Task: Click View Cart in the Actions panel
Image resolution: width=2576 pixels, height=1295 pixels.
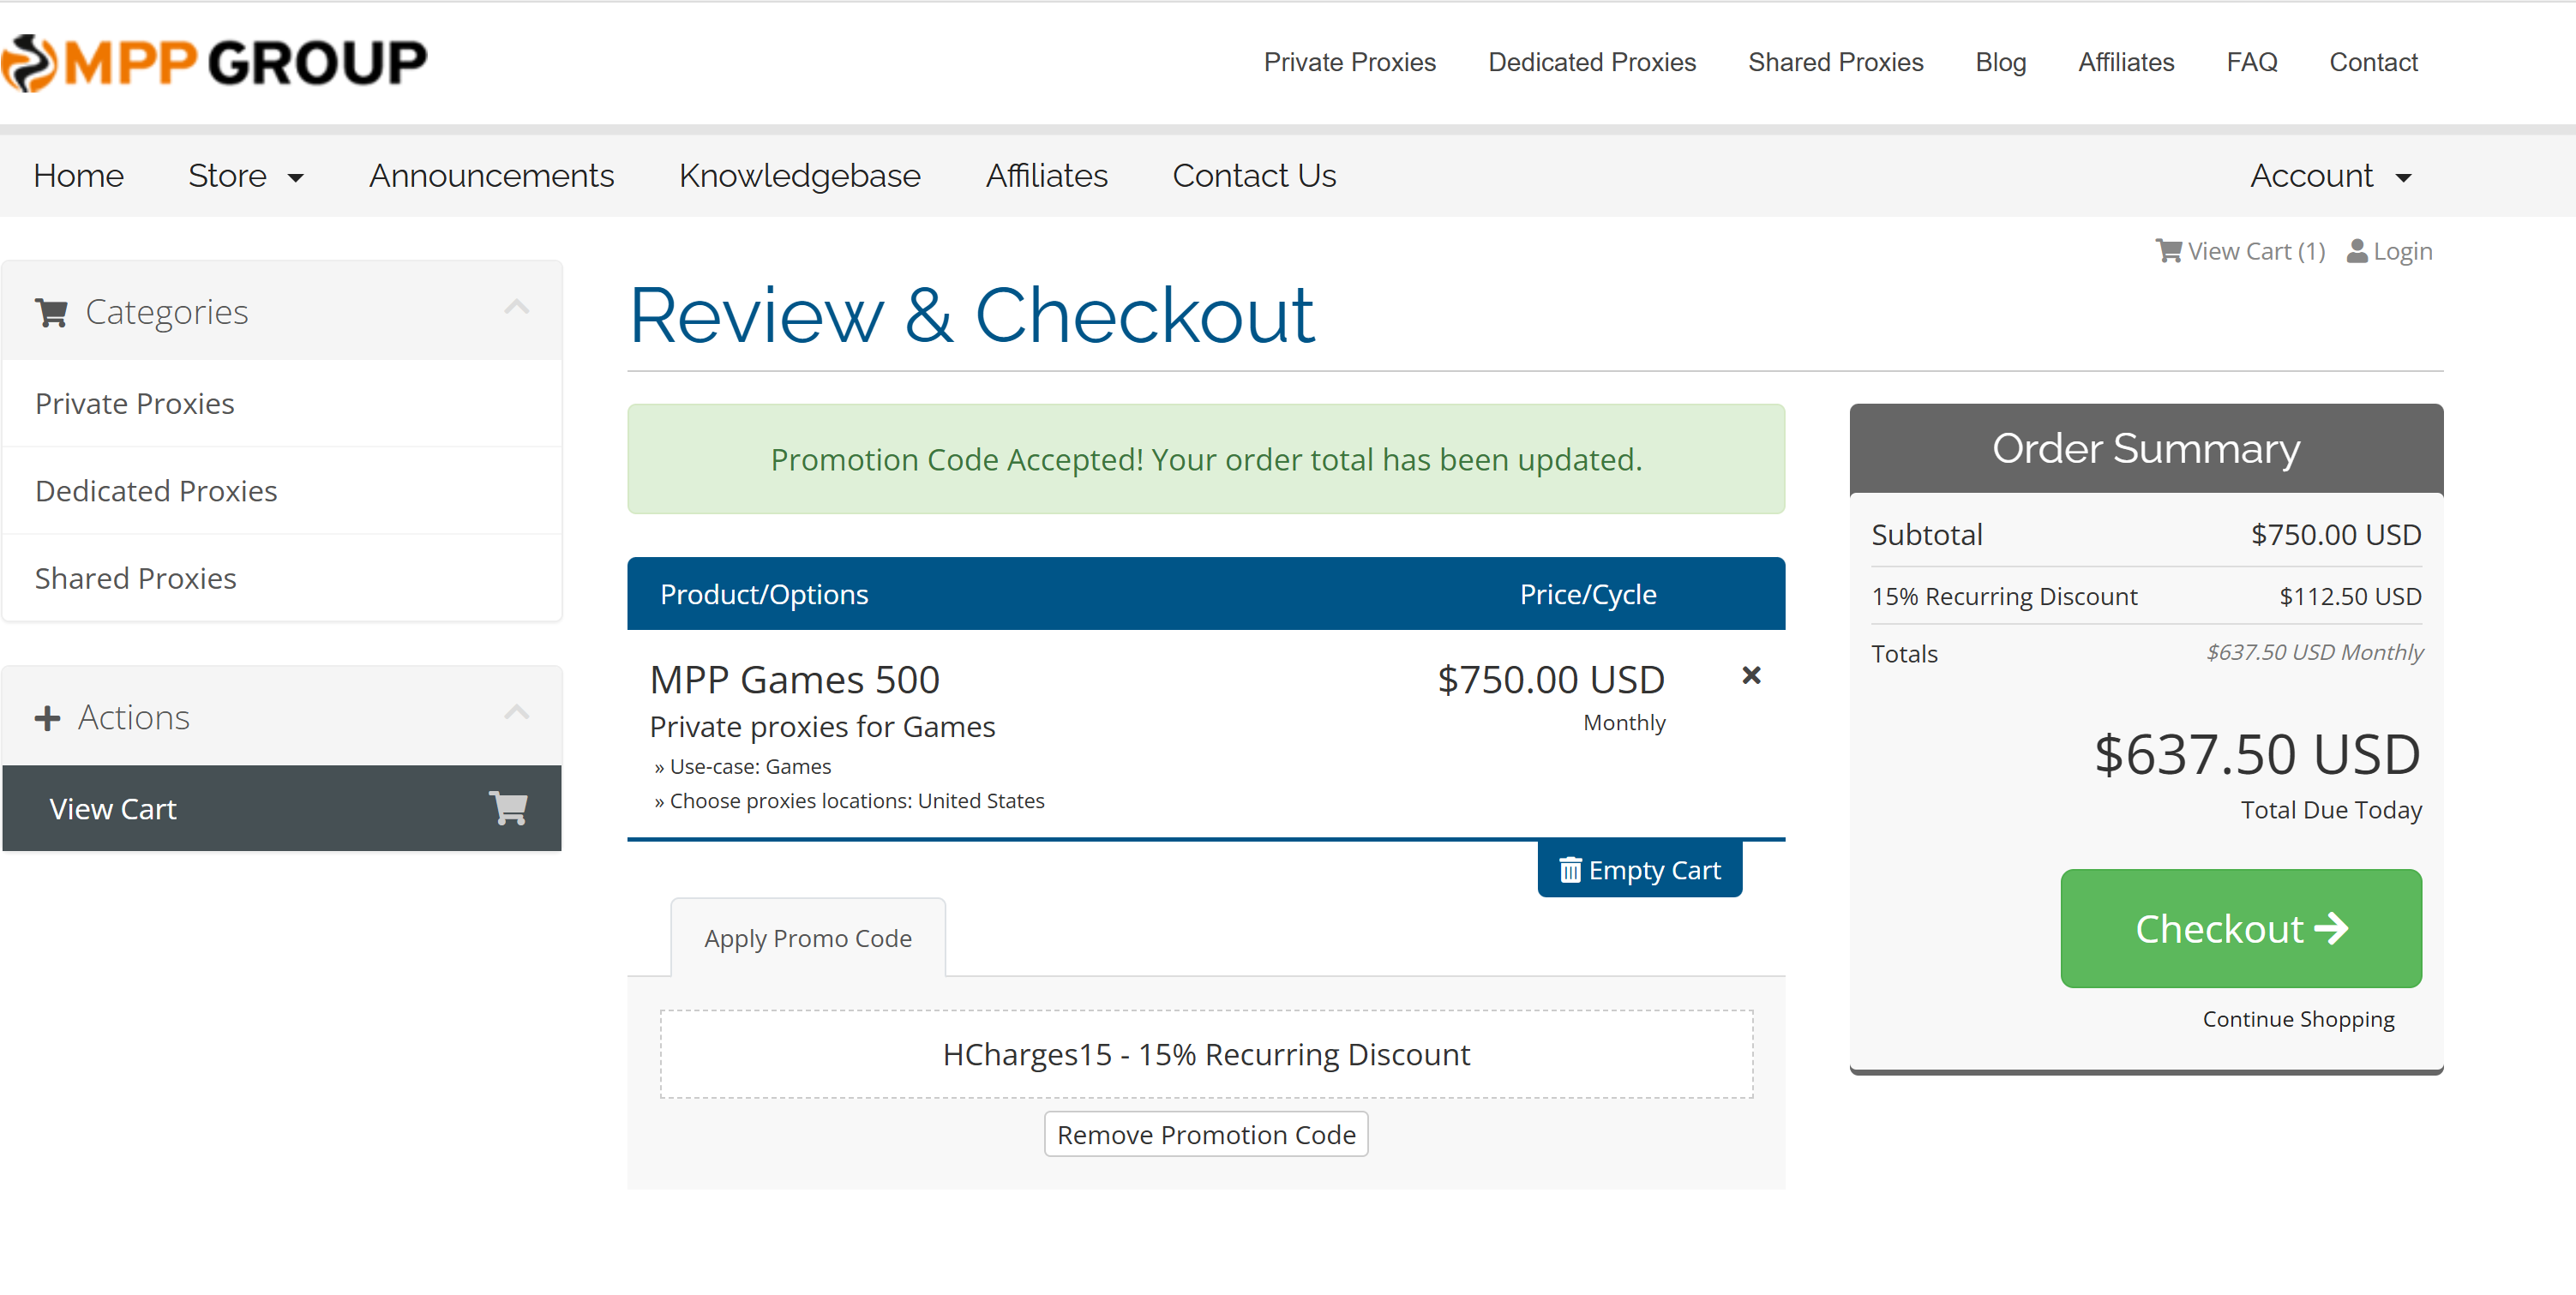Action: pos(282,808)
